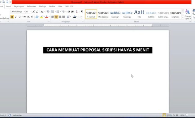The height and width of the screenshot is (118, 195).
Task: Apply paragraph shading color
Action: pyautogui.click(x=74, y=17)
